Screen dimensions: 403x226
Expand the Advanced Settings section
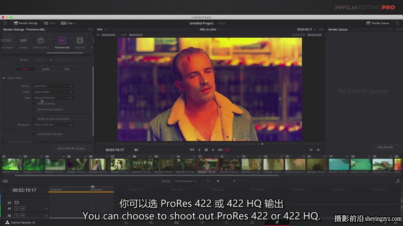(18, 142)
